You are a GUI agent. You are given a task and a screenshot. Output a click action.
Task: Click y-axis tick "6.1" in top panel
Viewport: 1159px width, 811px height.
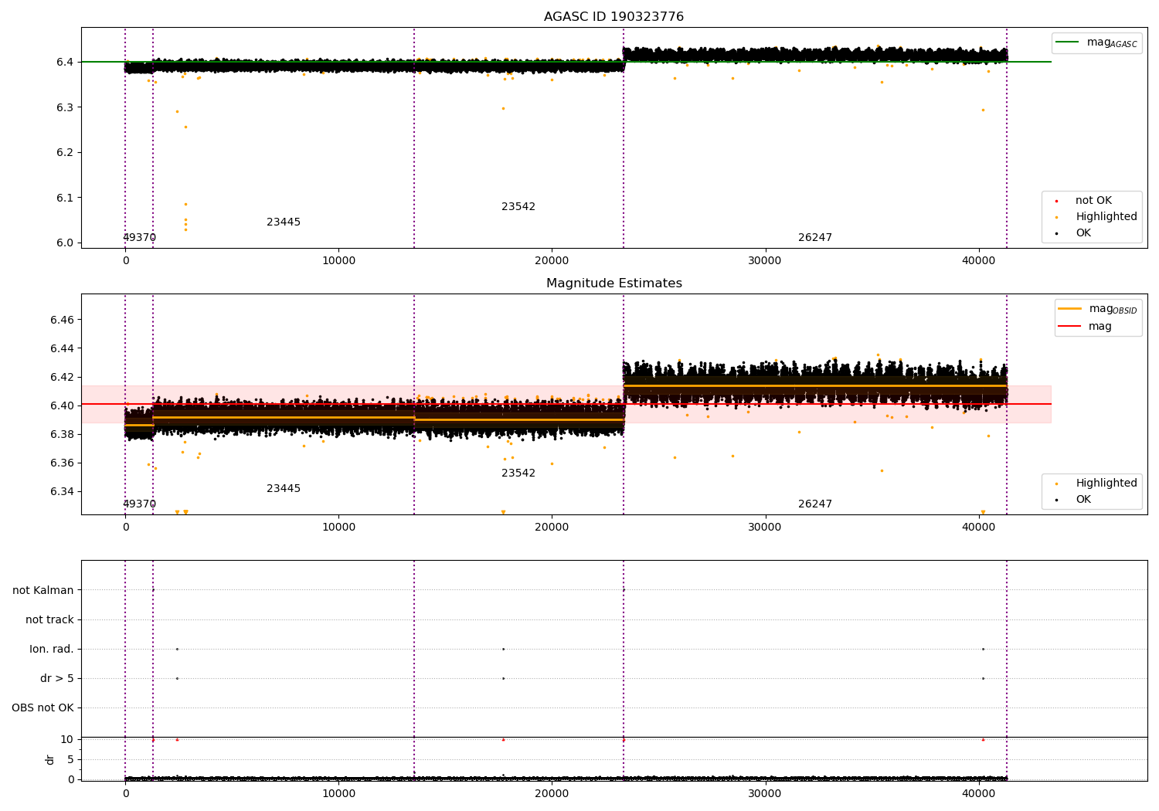[65, 198]
